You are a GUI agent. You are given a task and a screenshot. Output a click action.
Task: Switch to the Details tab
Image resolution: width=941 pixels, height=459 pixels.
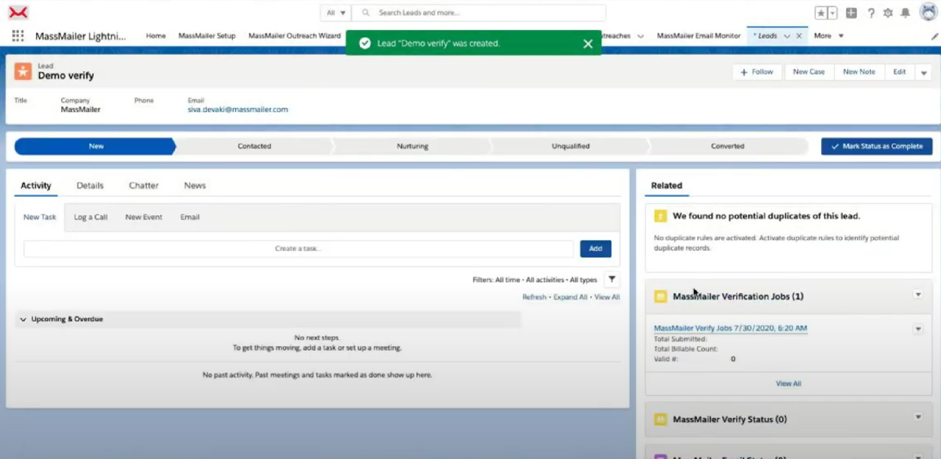point(90,185)
